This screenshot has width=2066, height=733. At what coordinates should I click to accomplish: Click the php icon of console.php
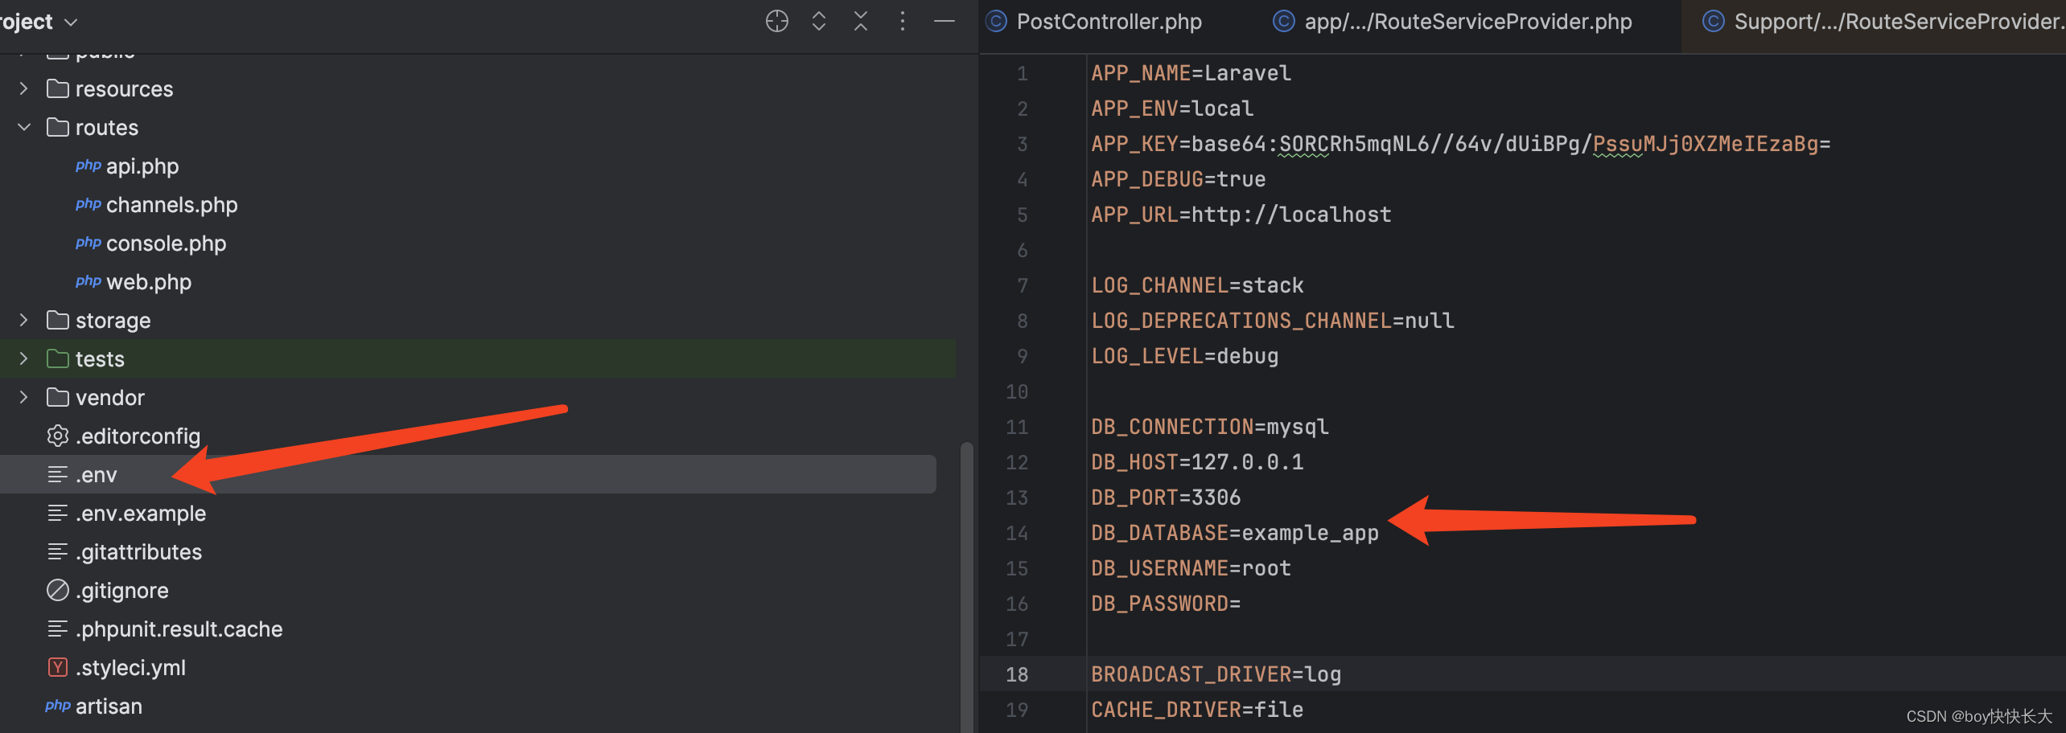point(88,243)
